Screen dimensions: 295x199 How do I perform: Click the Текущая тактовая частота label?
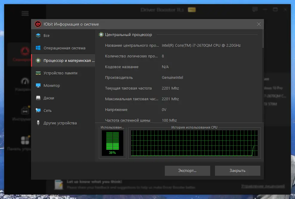tap(128, 88)
